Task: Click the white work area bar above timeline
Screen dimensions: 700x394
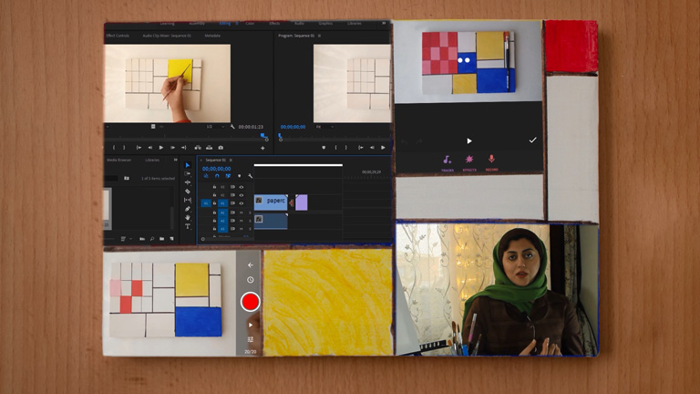Action: pyautogui.click(x=298, y=165)
